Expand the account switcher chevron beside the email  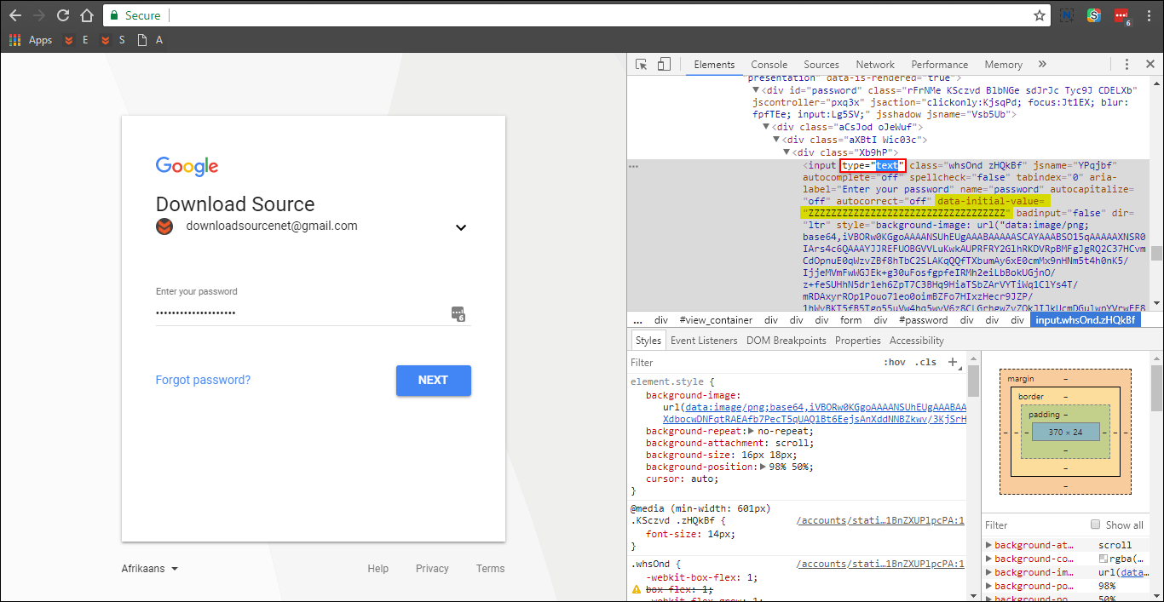pos(461,227)
